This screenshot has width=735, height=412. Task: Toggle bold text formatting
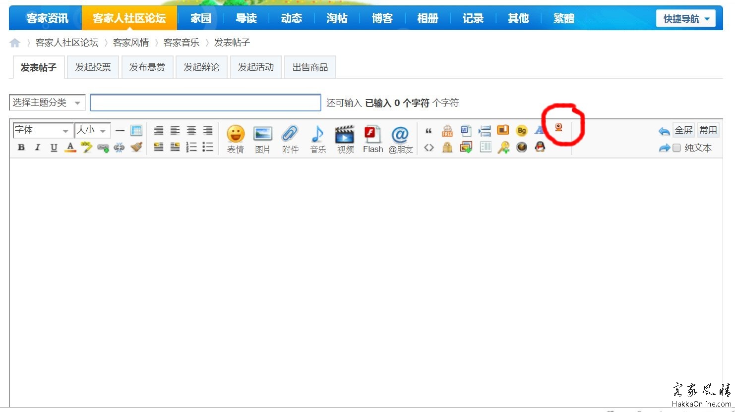[x=21, y=147]
